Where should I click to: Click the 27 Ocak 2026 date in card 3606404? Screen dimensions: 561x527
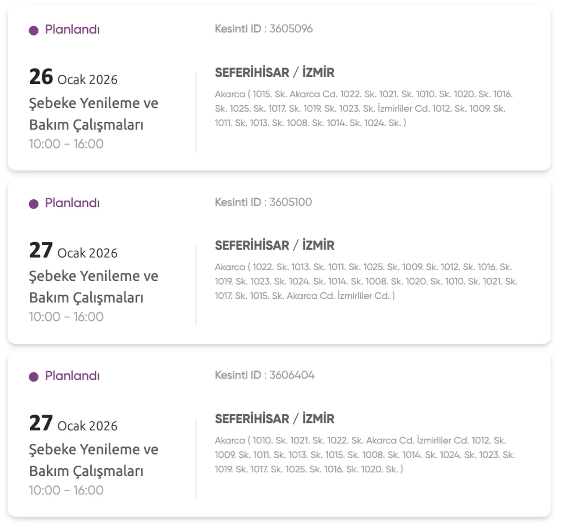point(73,424)
